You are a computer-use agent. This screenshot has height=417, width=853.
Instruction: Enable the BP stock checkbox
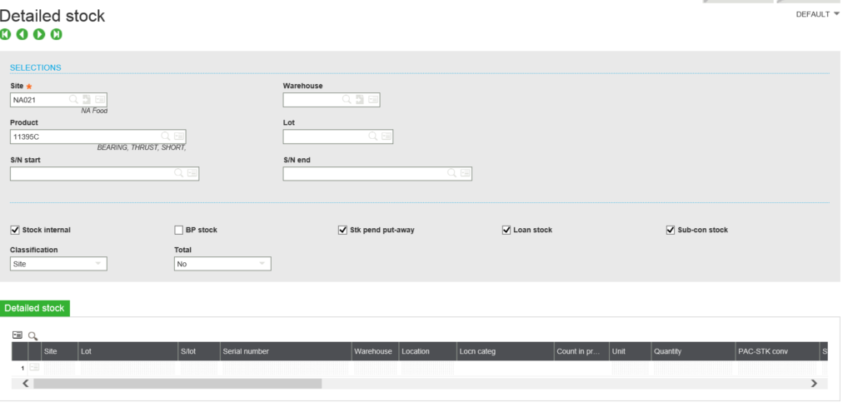pyautogui.click(x=178, y=230)
